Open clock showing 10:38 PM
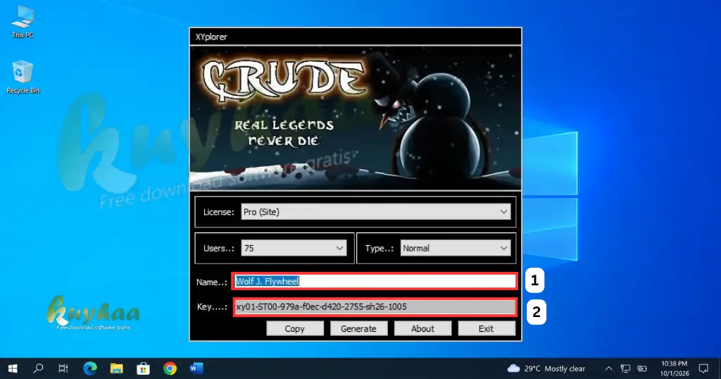The height and width of the screenshot is (379, 721). [x=675, y=368]
